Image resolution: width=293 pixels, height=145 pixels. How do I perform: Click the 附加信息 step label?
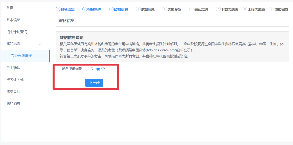[148, 9]
